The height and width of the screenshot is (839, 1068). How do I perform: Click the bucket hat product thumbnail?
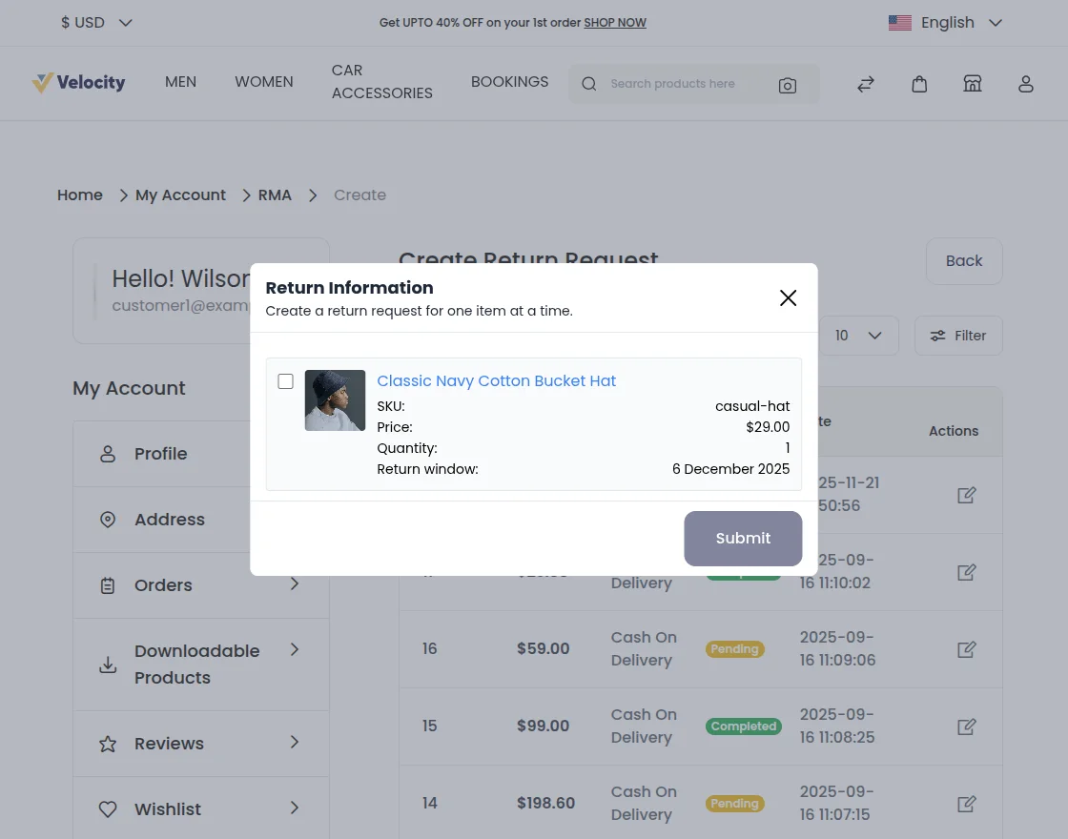point(335,400)
